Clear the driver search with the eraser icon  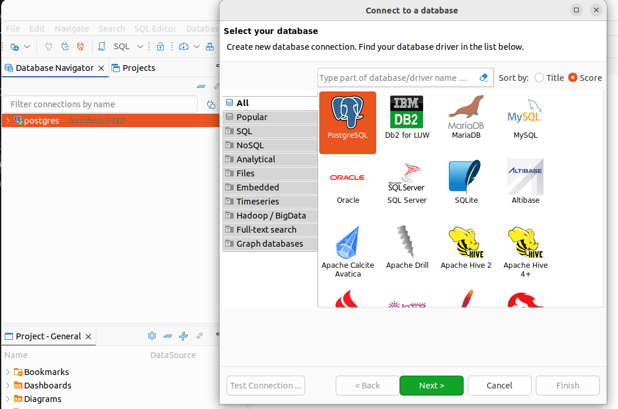point(484,77)
